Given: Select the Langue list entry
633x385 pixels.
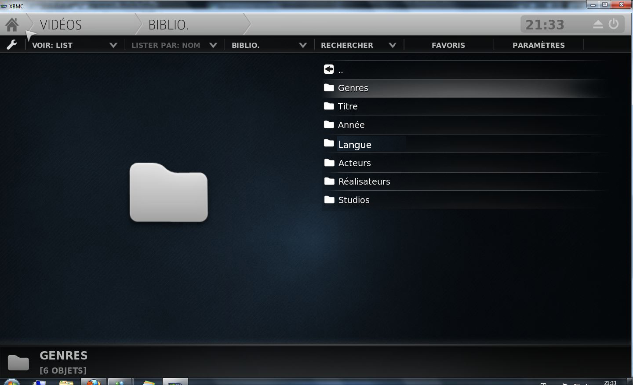Looking at the screenshot, I should pos(355,145).
